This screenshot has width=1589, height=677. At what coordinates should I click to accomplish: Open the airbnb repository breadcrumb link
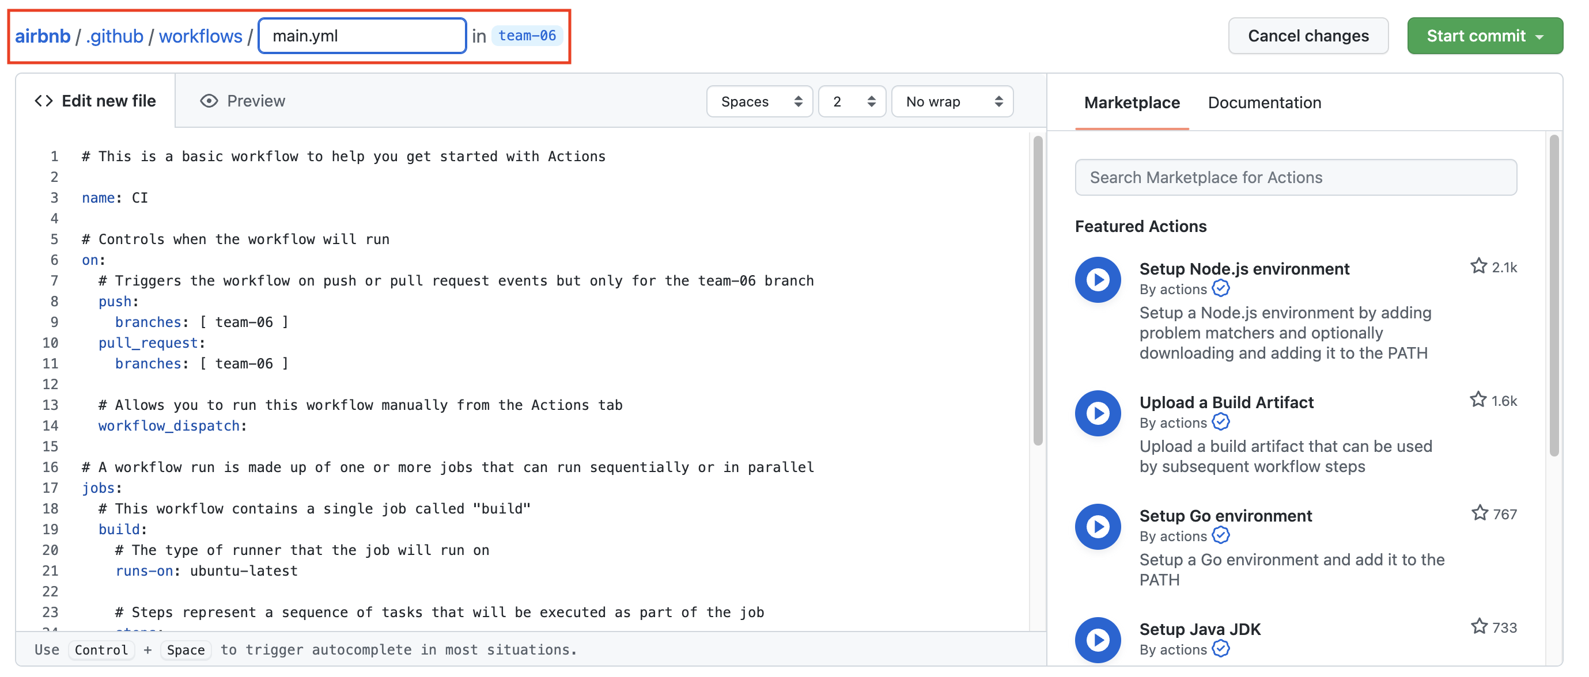click(x=43, y=36)
